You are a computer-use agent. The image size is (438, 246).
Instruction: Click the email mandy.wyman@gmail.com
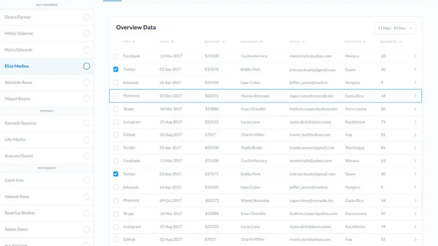(x=312, y=148)
